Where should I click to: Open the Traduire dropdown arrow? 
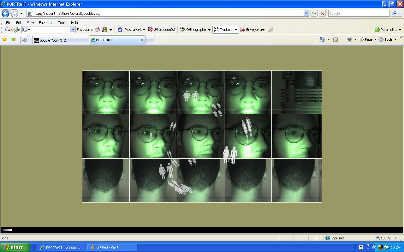point(236,30)
